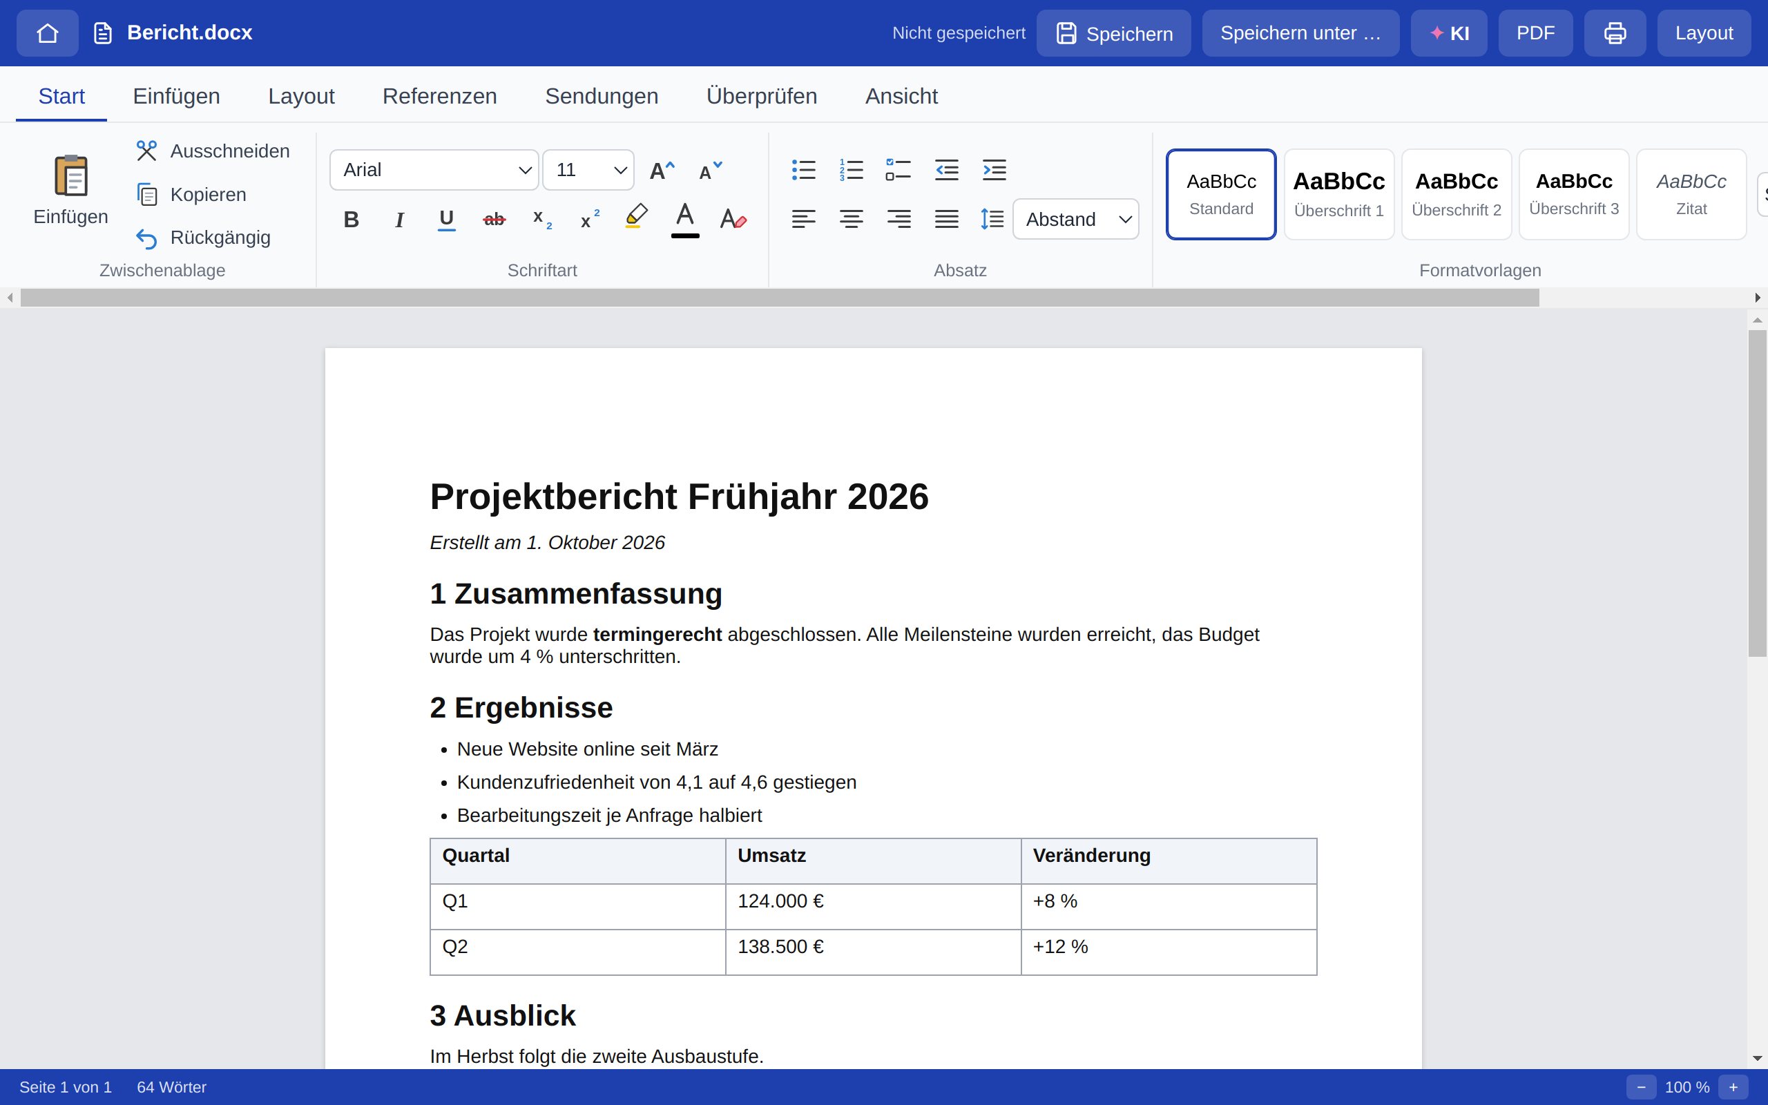Align text right
1768x1105 pixels.
(899, 219)
